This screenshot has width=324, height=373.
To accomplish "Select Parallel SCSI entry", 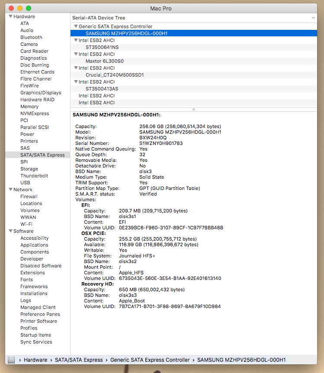I will point(35,127).
